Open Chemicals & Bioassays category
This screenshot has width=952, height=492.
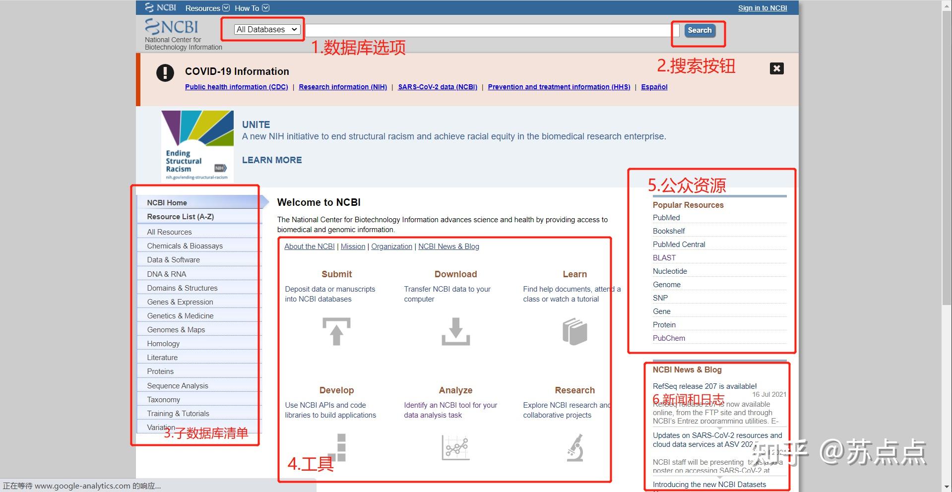[x=198, y=246]
